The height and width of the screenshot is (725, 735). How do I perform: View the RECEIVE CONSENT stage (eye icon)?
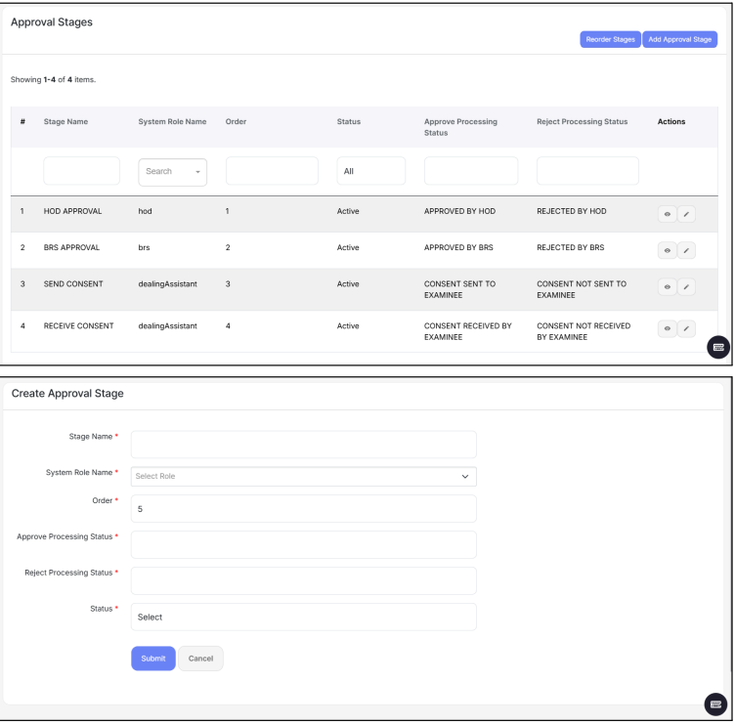click(x=667, y=328)
